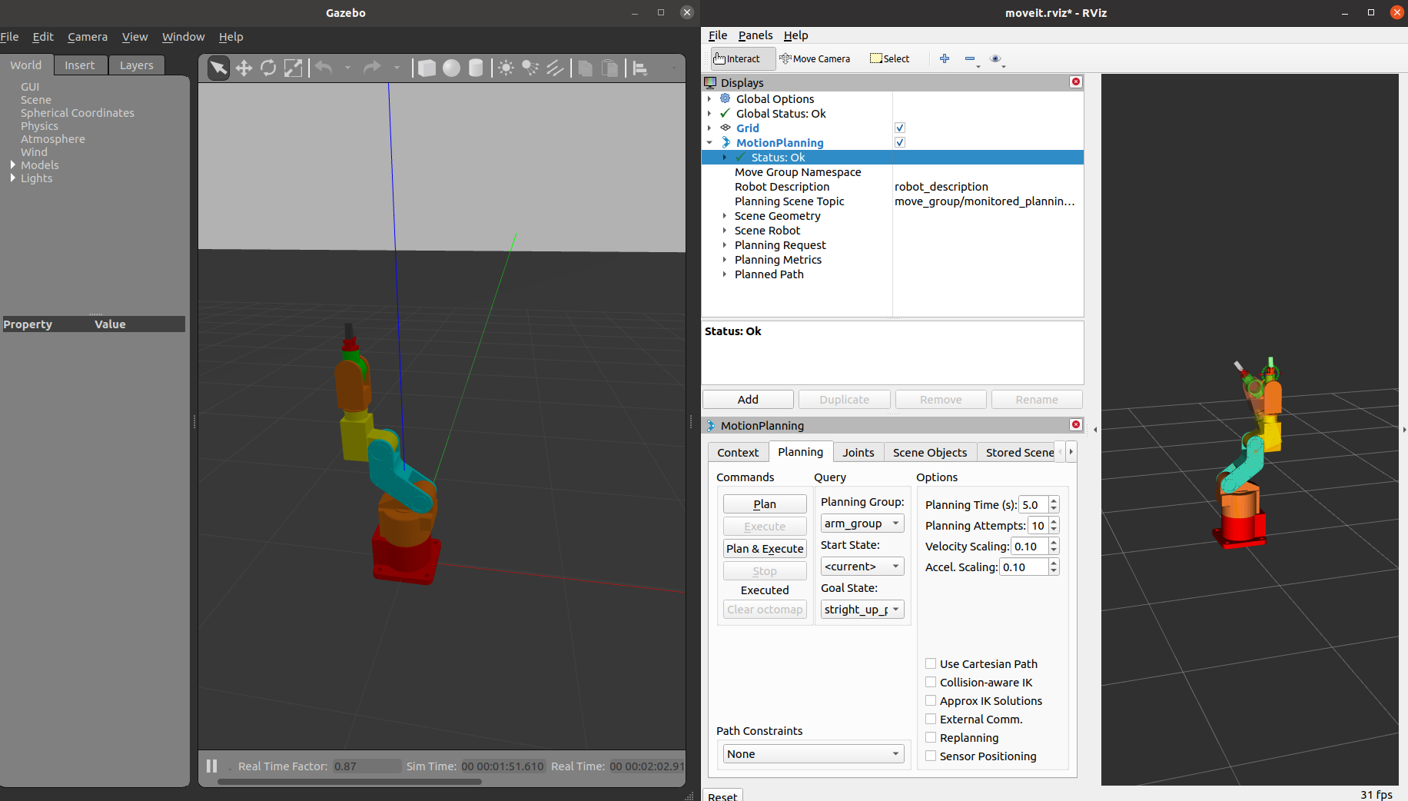Uncheck the Grid display checkbox
The image size is (1408, 801).
[x=900, y=128]
